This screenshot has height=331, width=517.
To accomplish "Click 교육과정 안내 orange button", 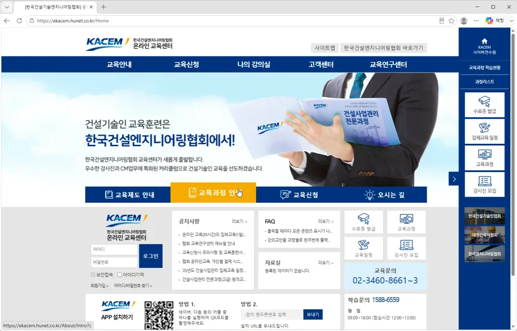I will (x=213, y=193).
